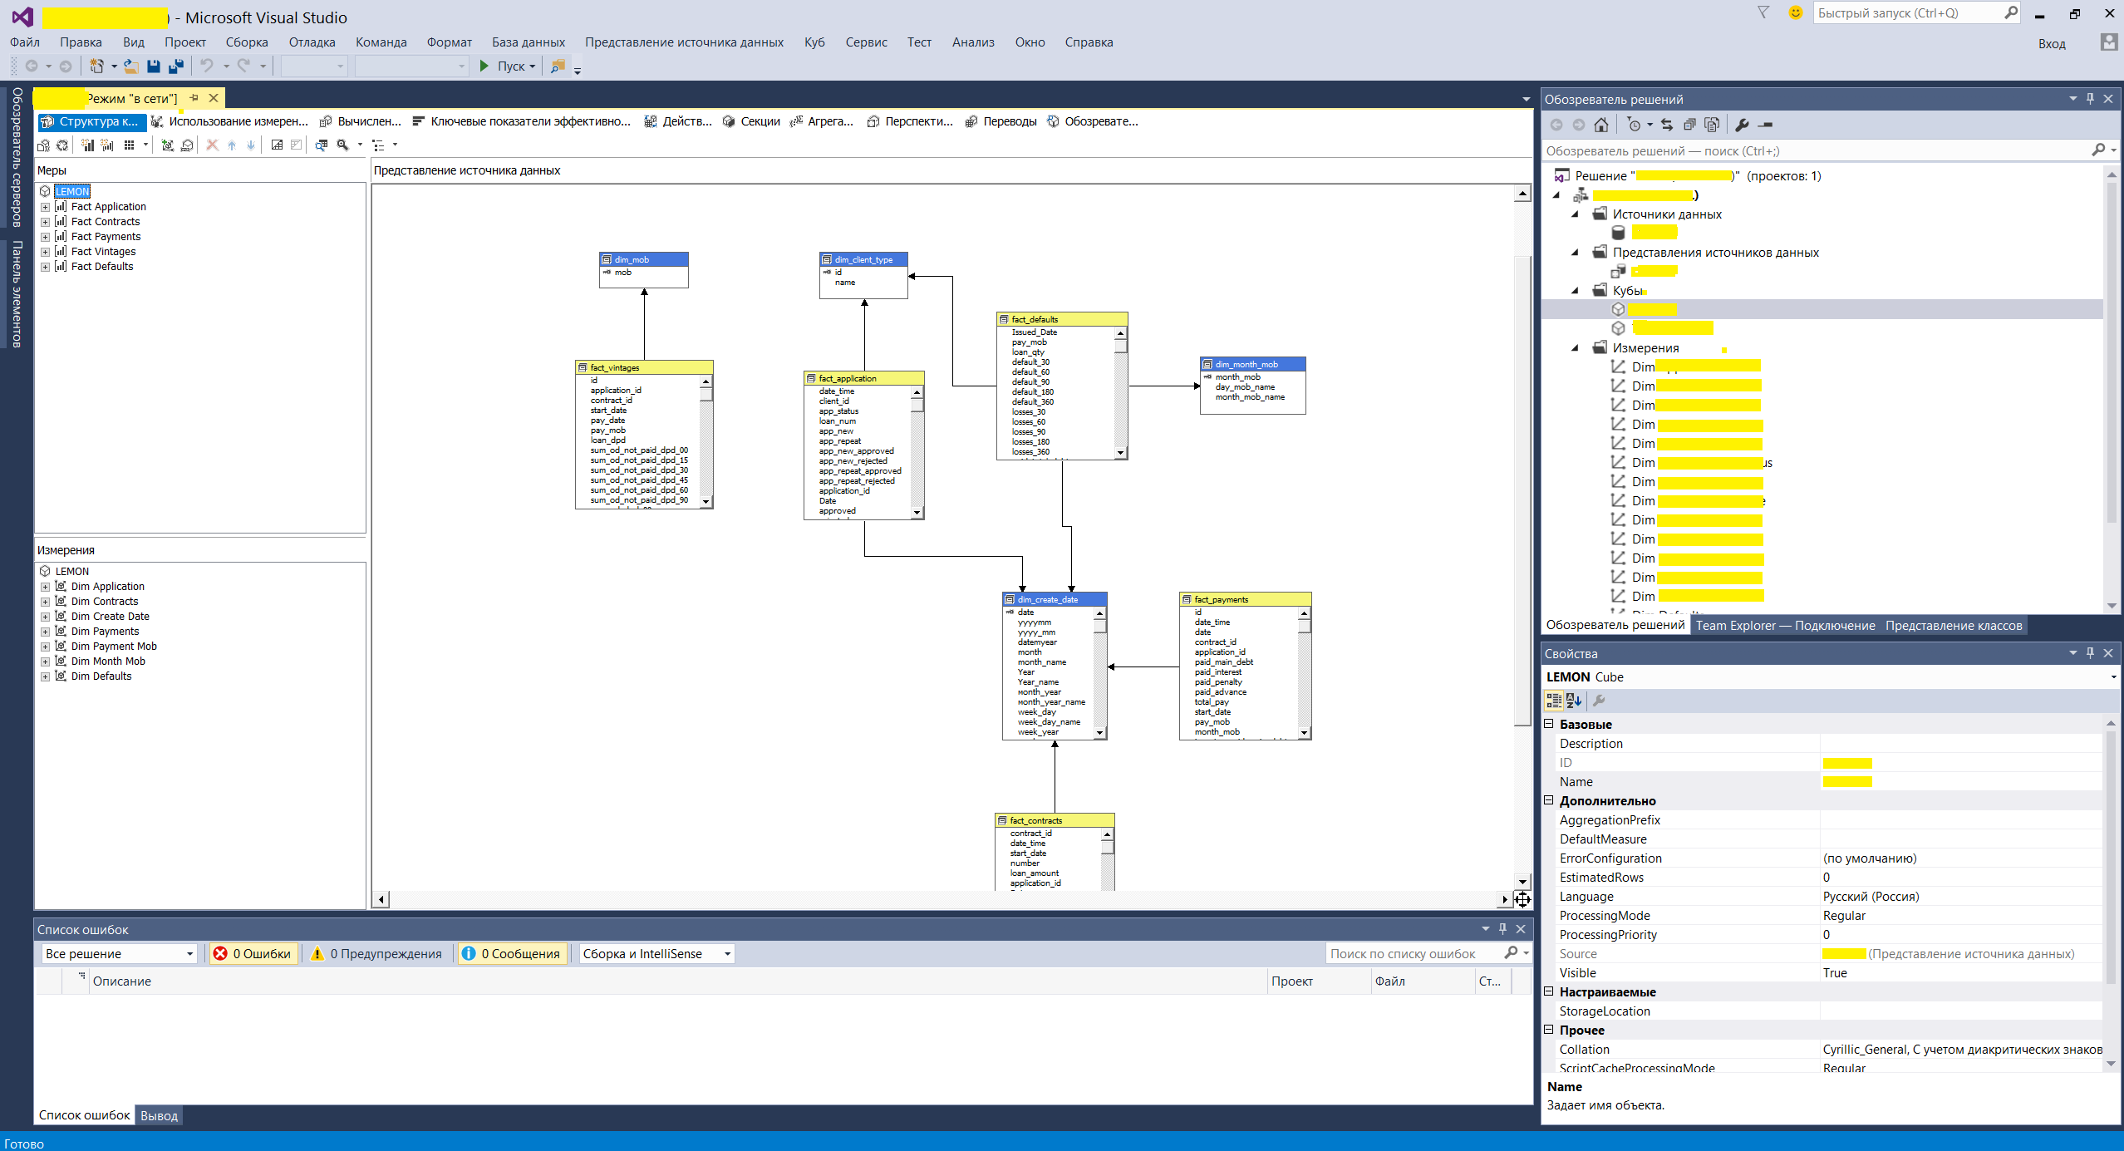
Task: Click the Save icon in main toolbar
Action: (x=153, y=66)
